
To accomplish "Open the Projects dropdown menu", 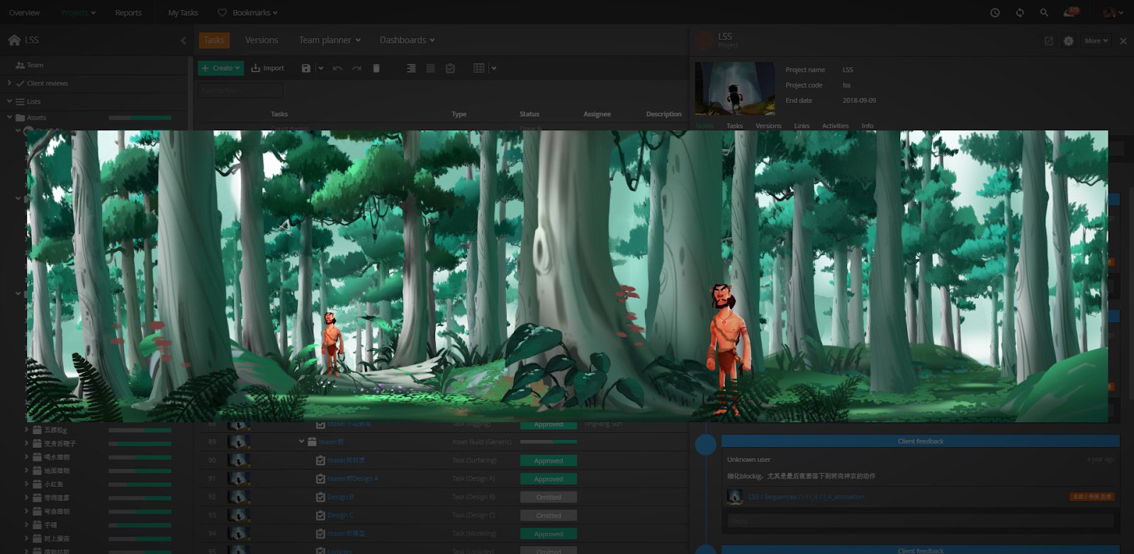I will coord(79,13).
